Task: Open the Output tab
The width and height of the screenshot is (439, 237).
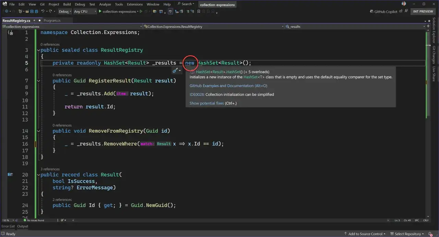Action: [x=23, y=226]
